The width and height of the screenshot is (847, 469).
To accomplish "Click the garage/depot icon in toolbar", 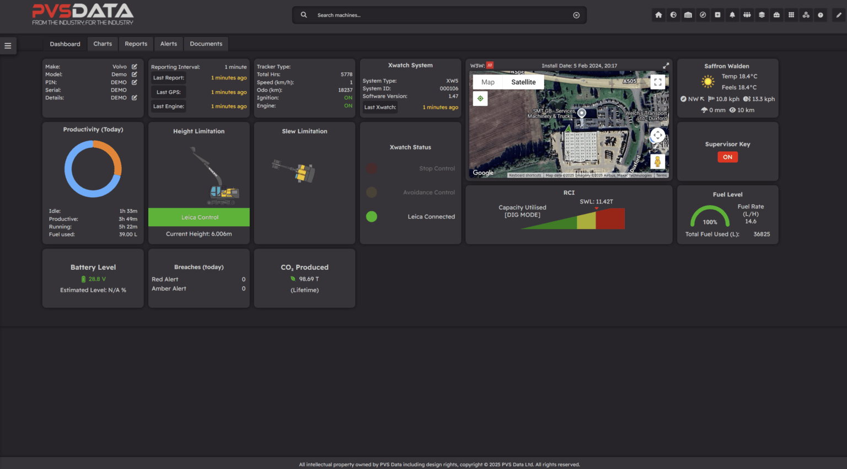I will click(688, 15).
